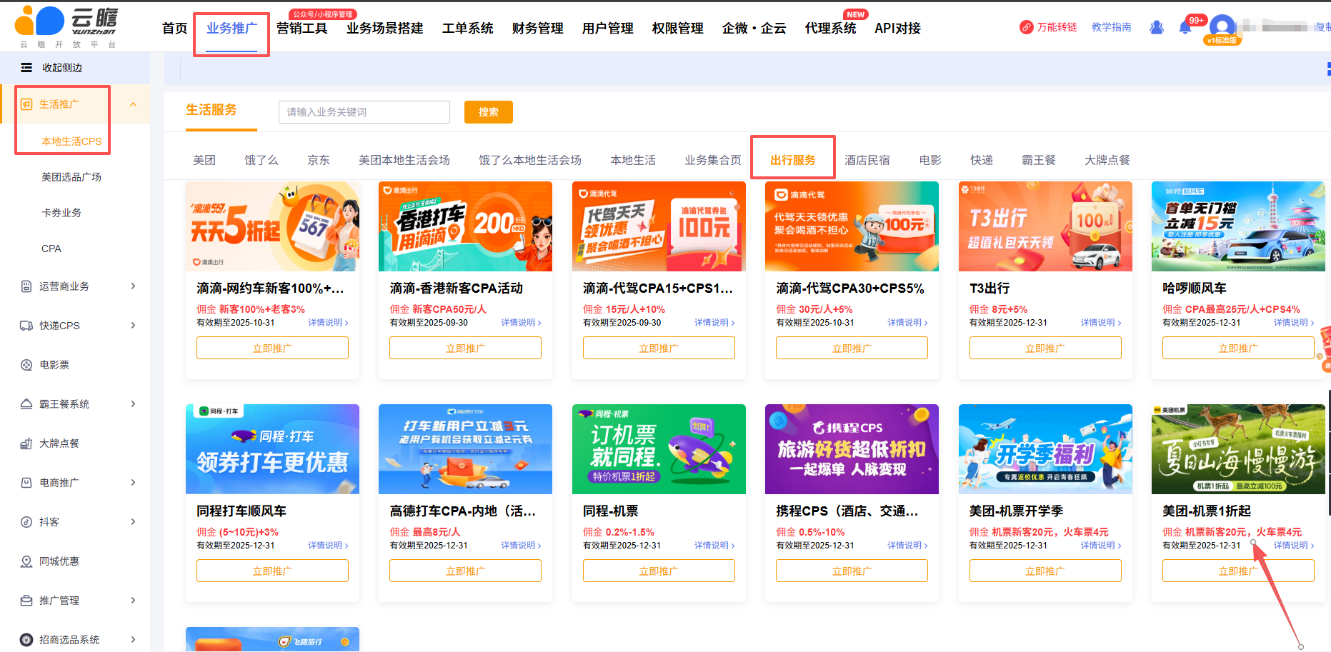Image resolution: width=1331 pixels, height=652 pixels.
Task: Open the API对接 top menu
Action: click(897, 29)
